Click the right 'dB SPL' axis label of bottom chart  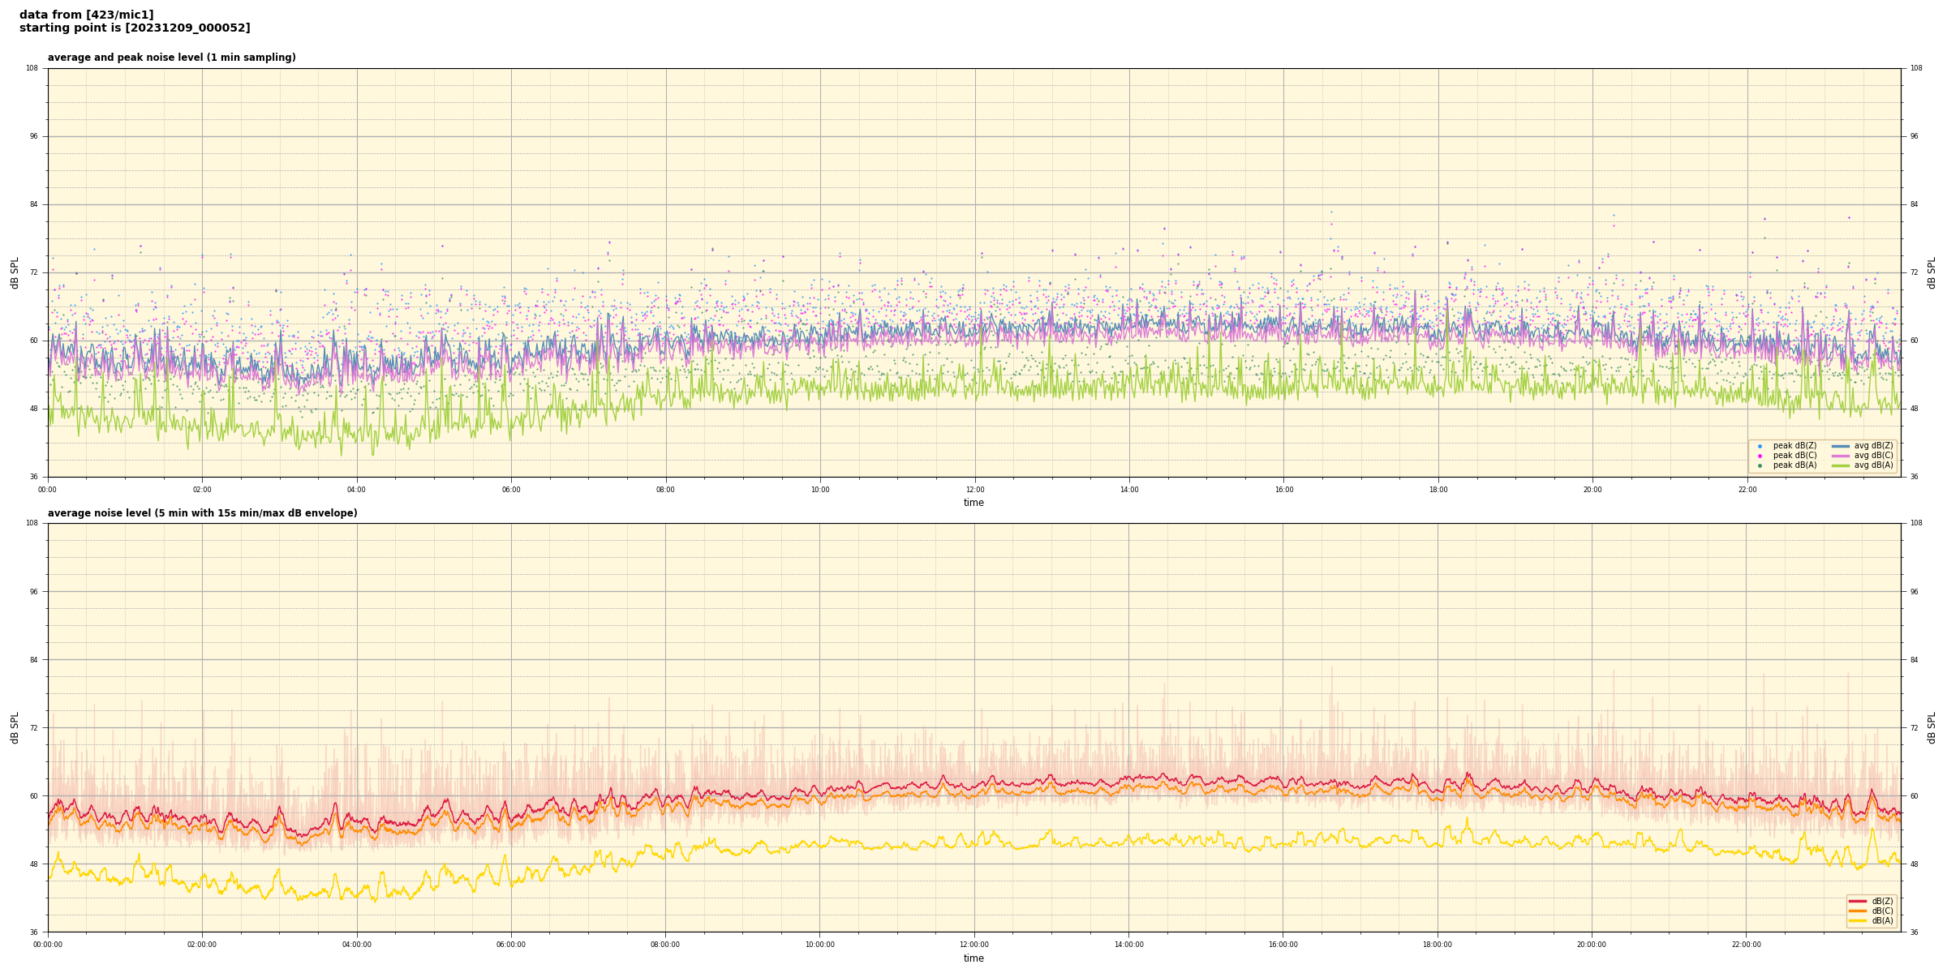pyautogui.click(x=1932, y=727)
